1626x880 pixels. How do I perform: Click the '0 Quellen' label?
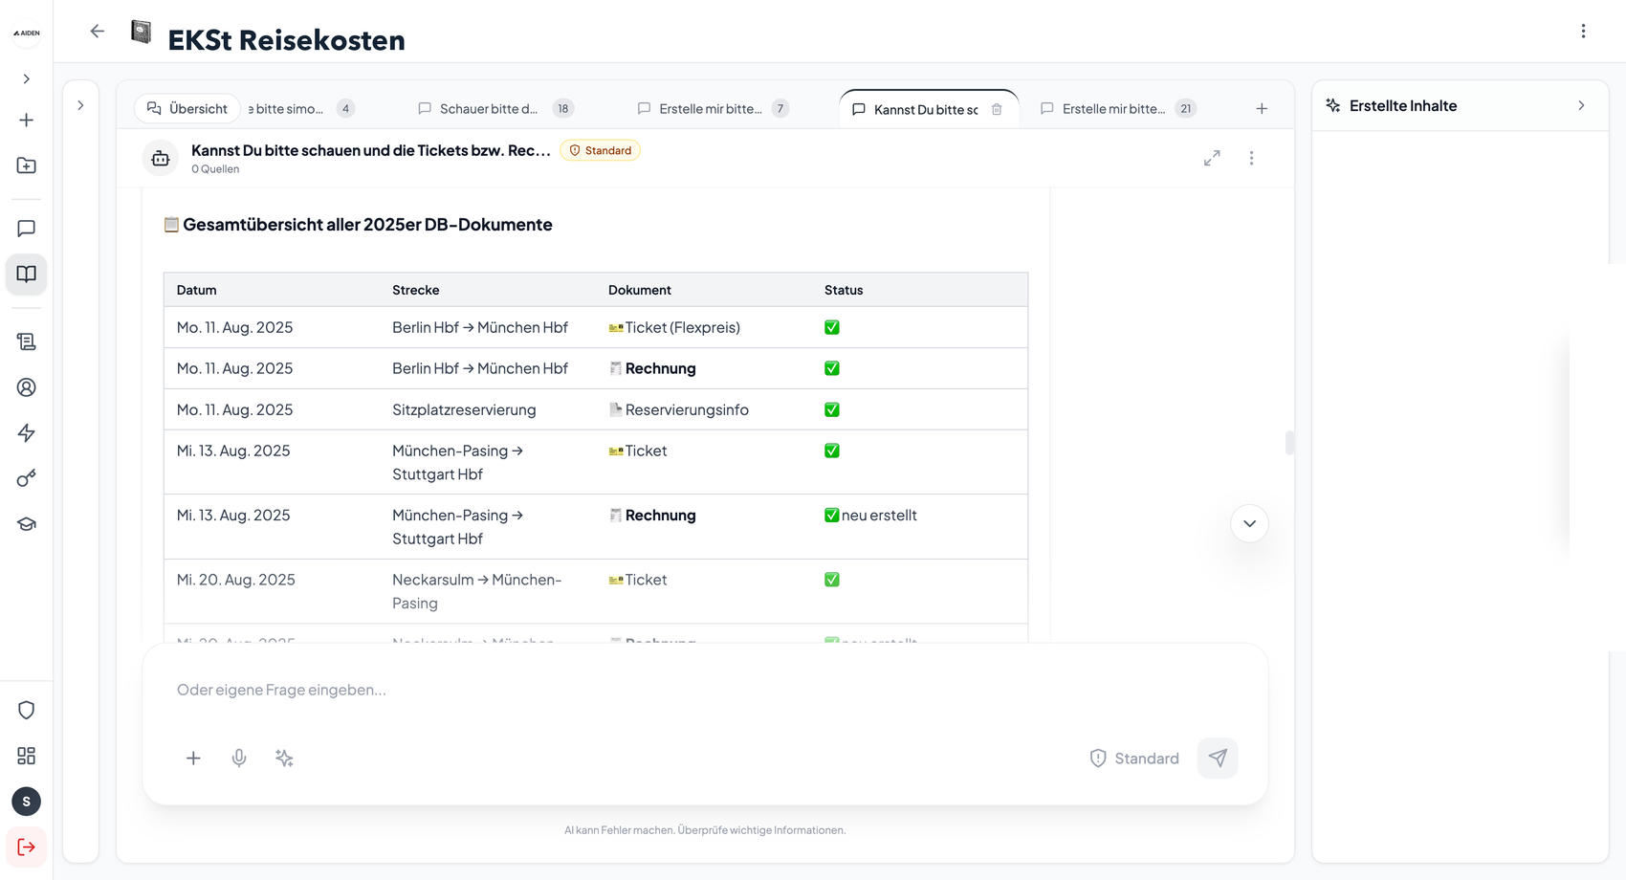[215, 169]
